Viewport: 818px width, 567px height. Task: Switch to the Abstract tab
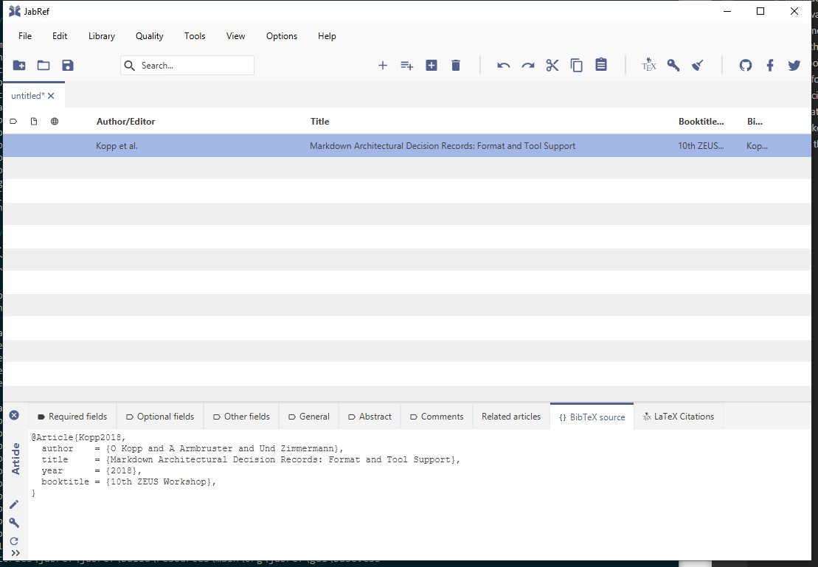[369, 416]
